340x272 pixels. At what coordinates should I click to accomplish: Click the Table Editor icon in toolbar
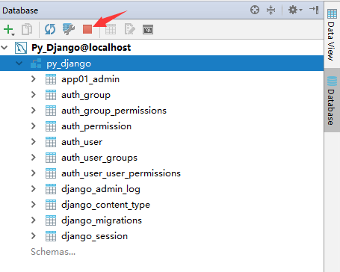[111, 29]
